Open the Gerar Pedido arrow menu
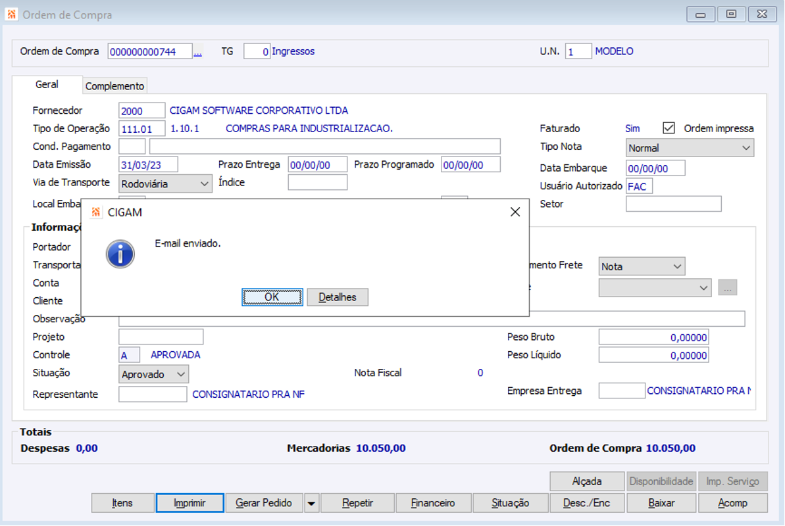The image size is (785, 526). tap(311, 503)
